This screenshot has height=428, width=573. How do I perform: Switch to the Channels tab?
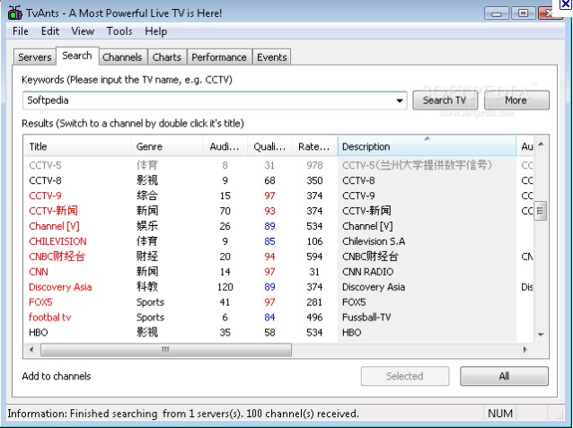point(122,57)
